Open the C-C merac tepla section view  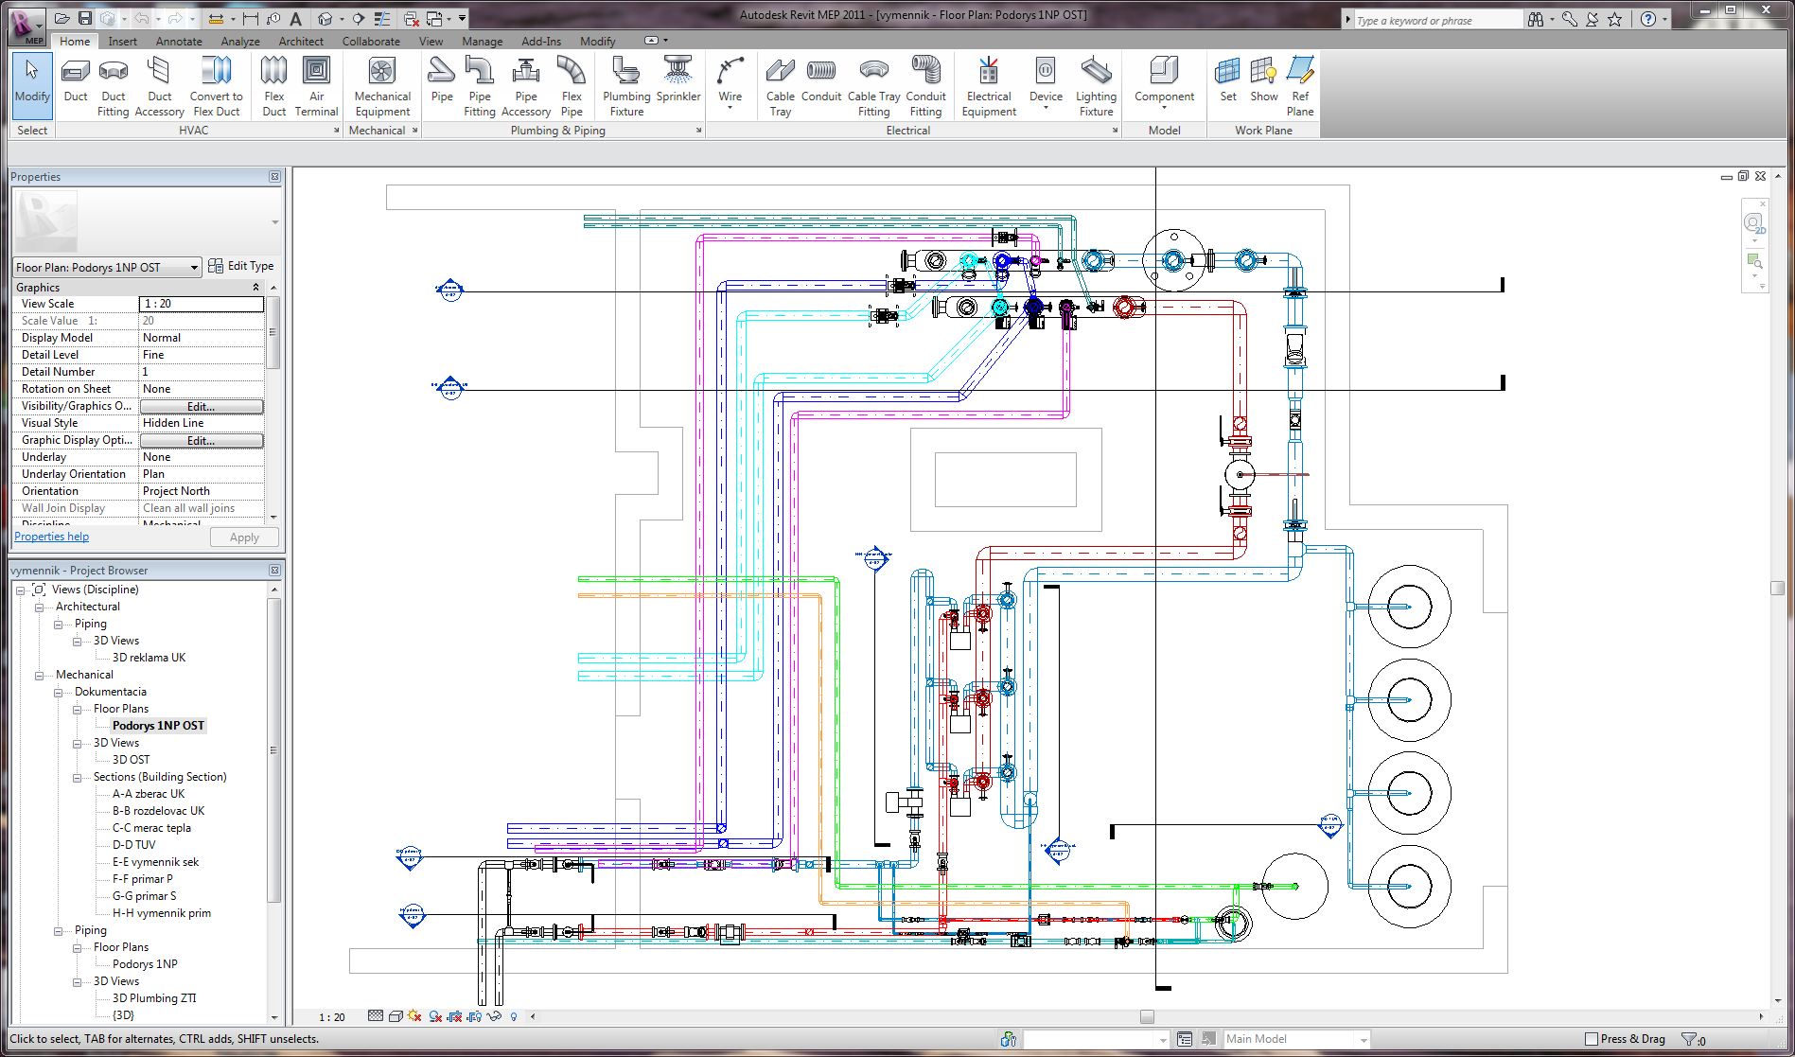tap(151, 828)
